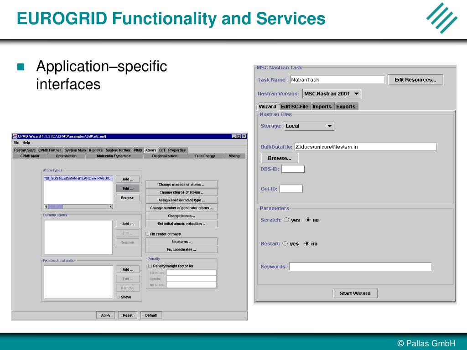The height and width of the screenshot is (350, 467).
Task: Open the Nastran Version dropdown
Action: point(332,94)
